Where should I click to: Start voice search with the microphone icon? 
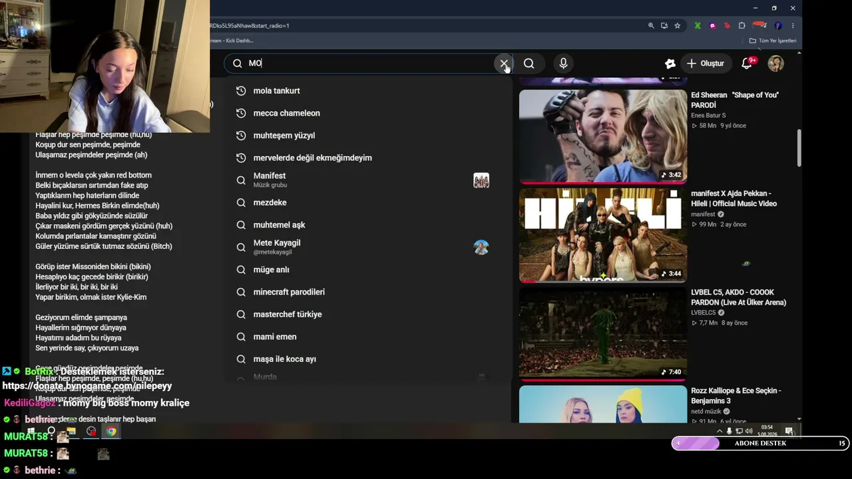pos(563,63)
